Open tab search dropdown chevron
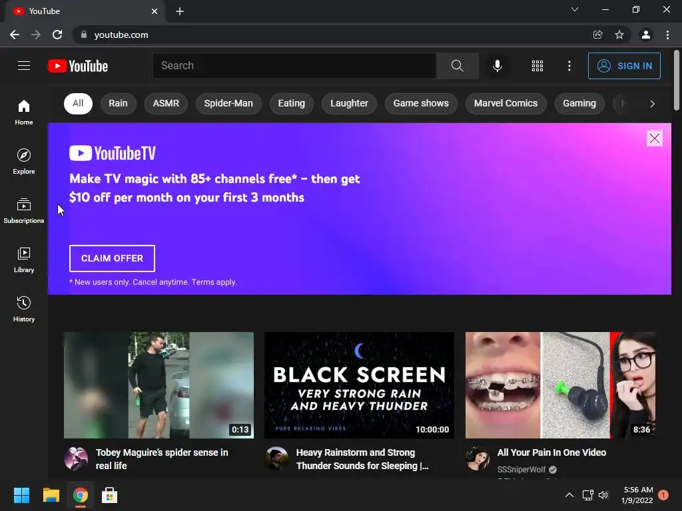Screen dimensions: 682x511 (x=575, y=9)
